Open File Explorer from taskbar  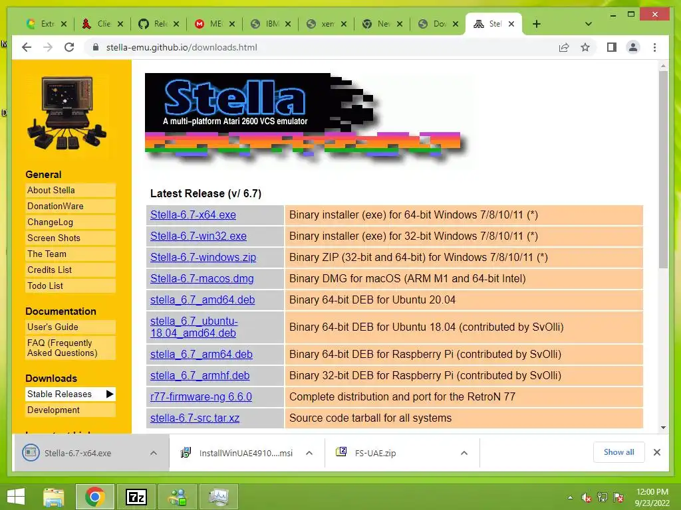(x=54, y=497)
